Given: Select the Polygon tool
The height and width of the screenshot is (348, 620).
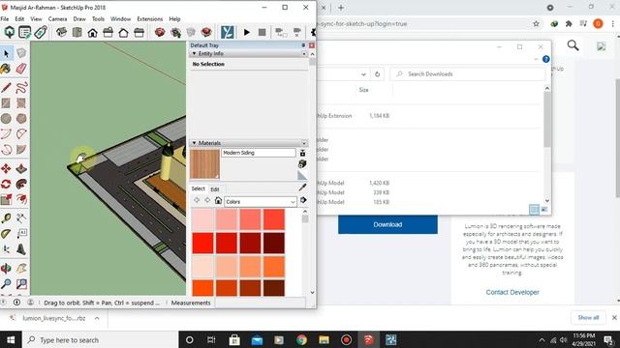Looking at the screenshot, I should point(21,118).
